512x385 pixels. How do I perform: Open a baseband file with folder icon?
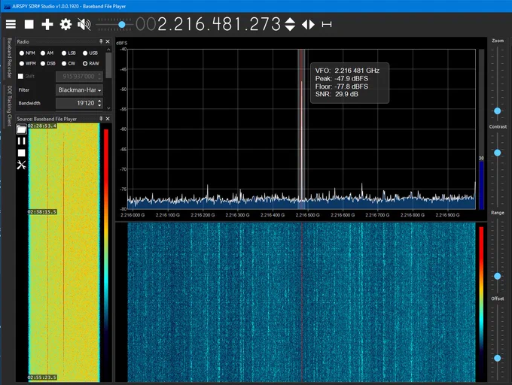pos(21,129)
